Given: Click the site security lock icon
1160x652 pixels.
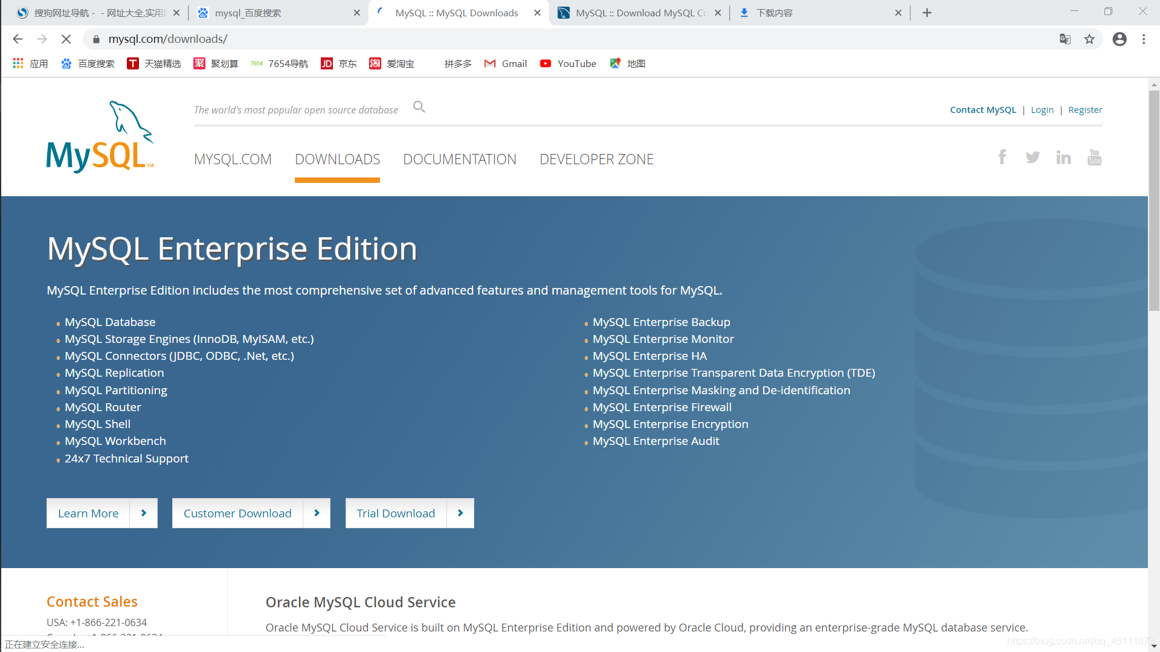Looking at the screenshot, I should pyautogui.click(x=96, y=39).
